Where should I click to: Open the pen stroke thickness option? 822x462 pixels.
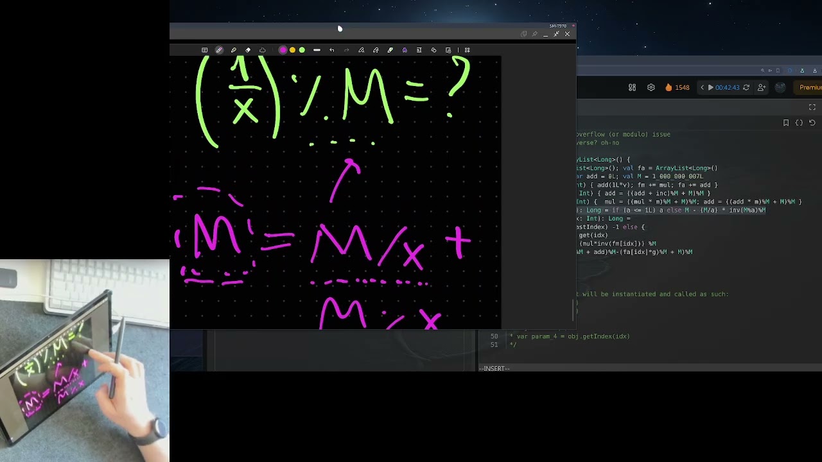[x=317, y=50]
